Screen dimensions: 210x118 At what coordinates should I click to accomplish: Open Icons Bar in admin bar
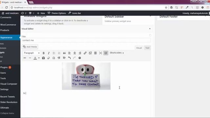75,13
